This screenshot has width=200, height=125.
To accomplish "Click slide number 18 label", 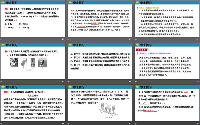I will [x=197, y=123].
